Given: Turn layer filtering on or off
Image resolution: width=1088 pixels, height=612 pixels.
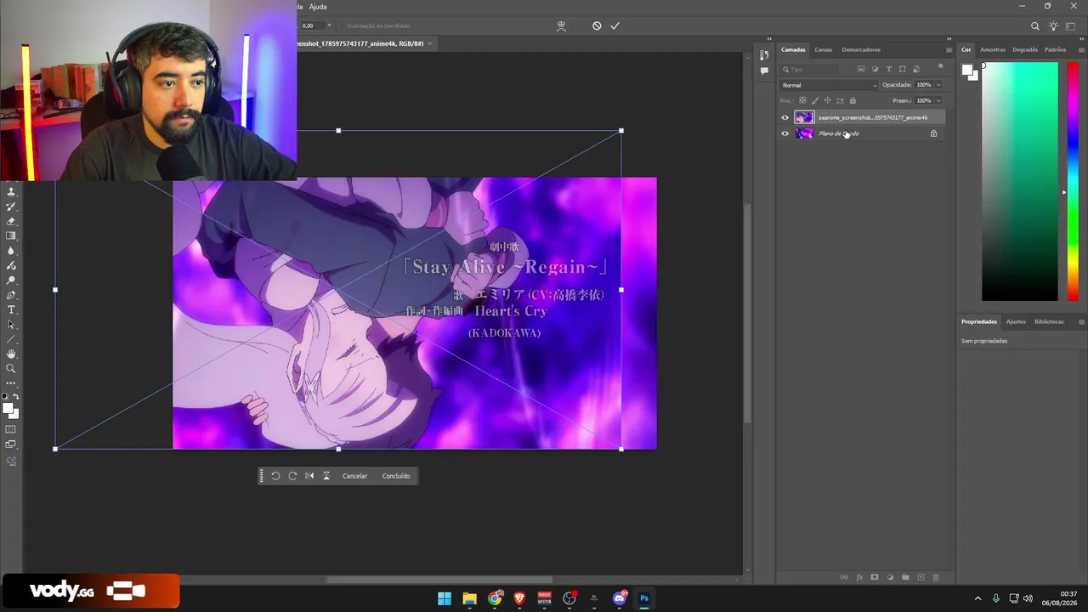Looking at the screenshot, I should (940, 66).
